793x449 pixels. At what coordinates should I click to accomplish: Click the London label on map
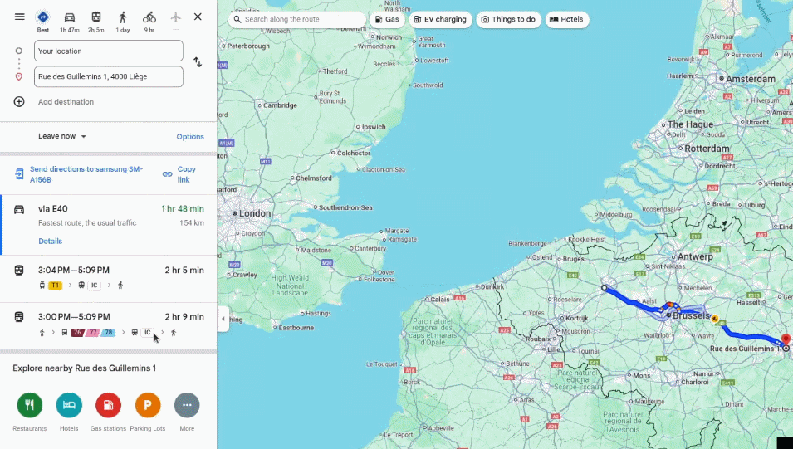click(x=255, y=213)
